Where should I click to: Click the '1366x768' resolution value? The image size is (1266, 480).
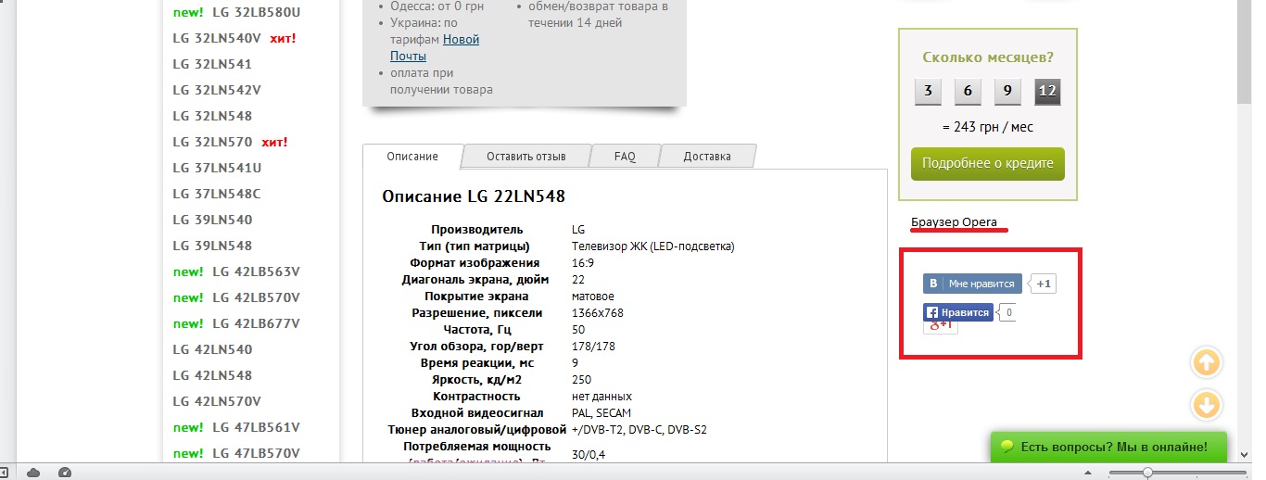[x=598, y=313]
